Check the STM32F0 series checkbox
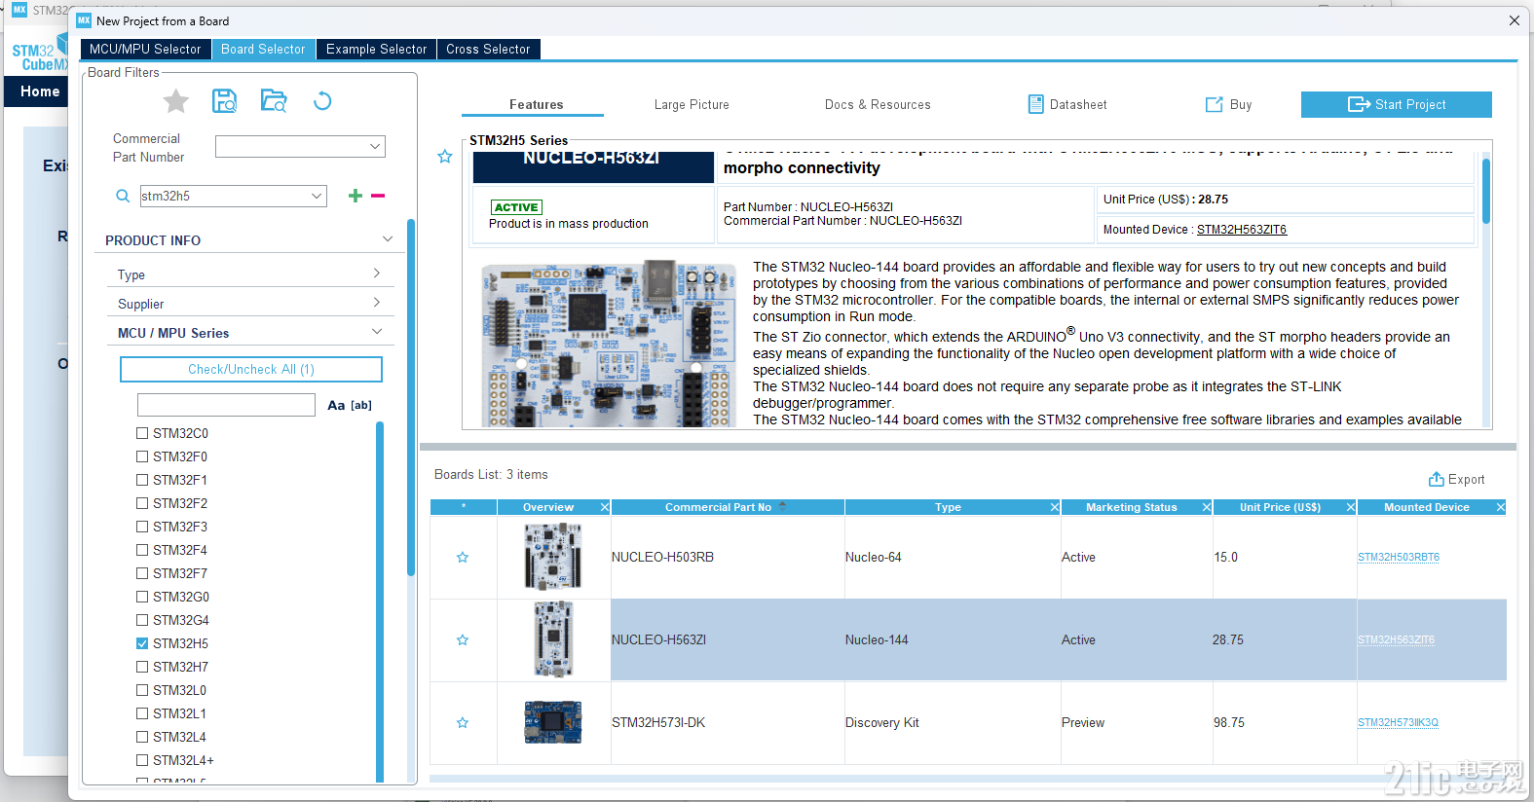This screenshot has width=1534, height=802. pos(142,456)
